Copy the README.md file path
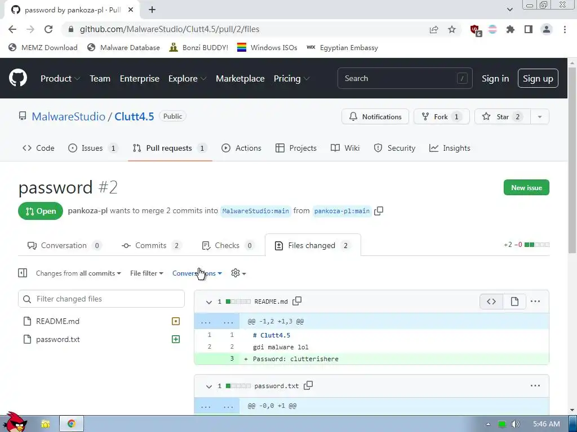 pos(297,301)
